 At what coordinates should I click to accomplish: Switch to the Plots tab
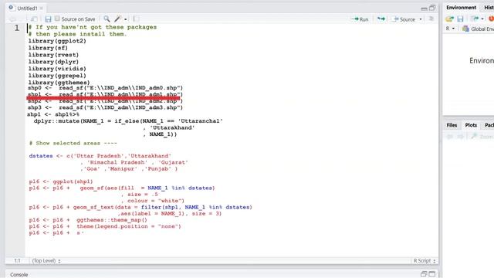(471, 125)
